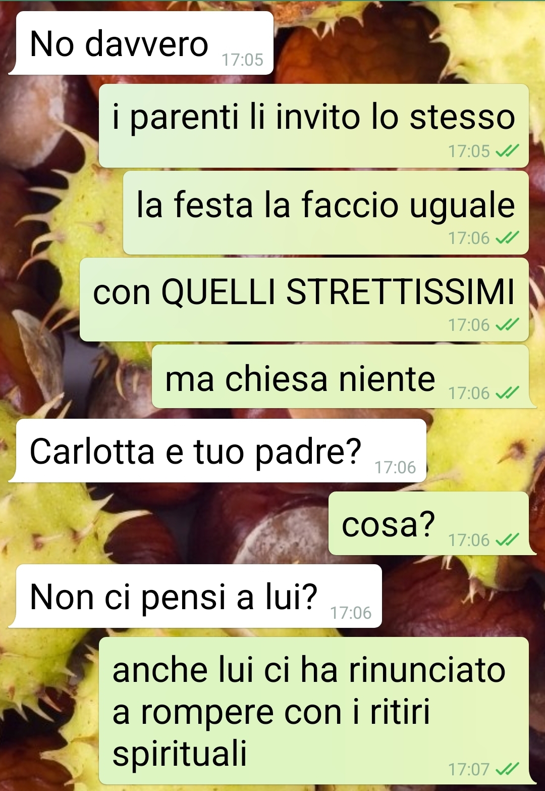Image resolution: width=545 pixels, height=791 pixels.
Task: Tap the double checkmark beside 'cosa?'
Action: 507,540
